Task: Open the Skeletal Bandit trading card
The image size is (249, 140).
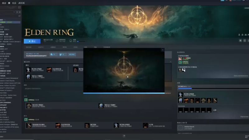Action: [x=213, y=128]
